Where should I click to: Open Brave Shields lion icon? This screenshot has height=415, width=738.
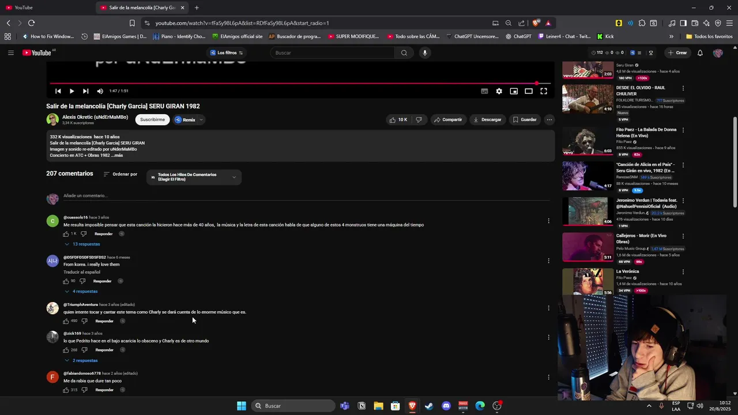coord(536,23)
